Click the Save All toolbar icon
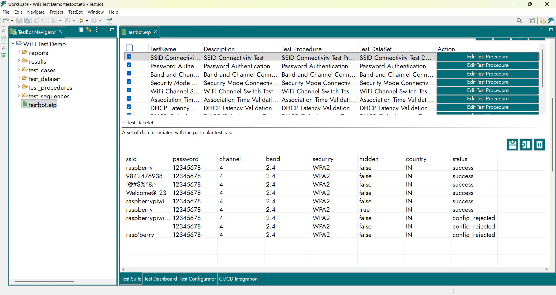The height and width of the screenshot is (295, 556). [27, 21]
